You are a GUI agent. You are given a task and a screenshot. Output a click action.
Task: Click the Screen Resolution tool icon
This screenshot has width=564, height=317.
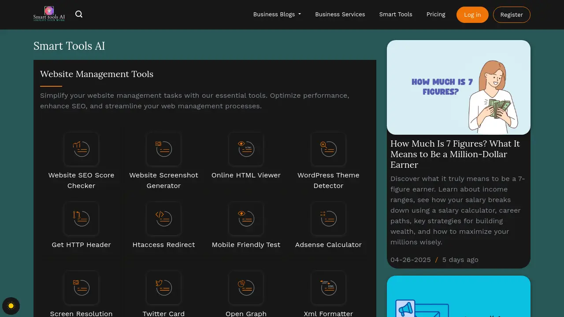point(81,288)
